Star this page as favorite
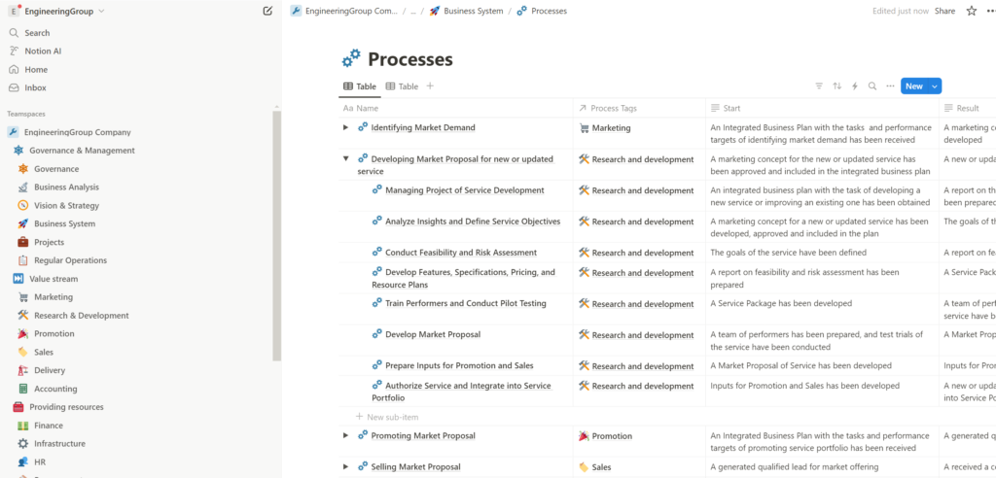 [x=971, y=11]
